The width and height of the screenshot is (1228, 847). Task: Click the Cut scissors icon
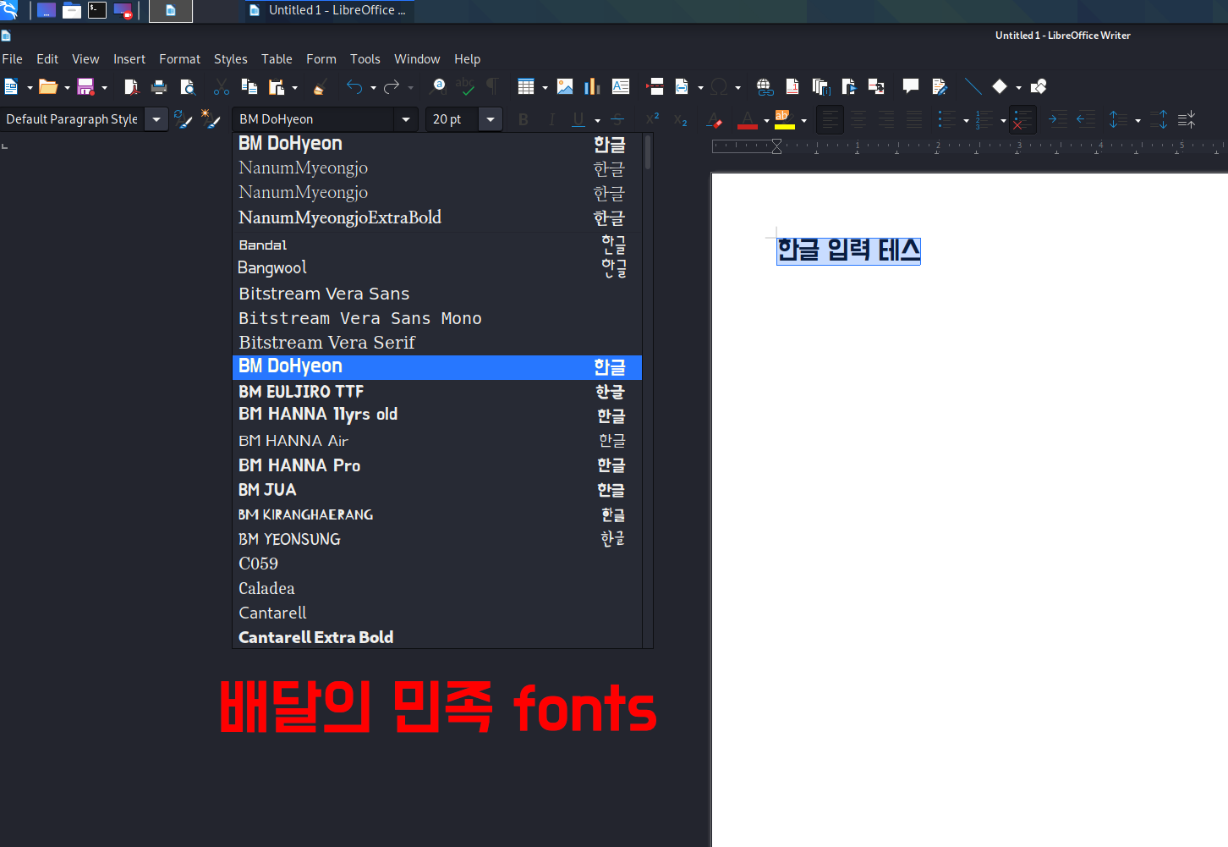[222, 86]
